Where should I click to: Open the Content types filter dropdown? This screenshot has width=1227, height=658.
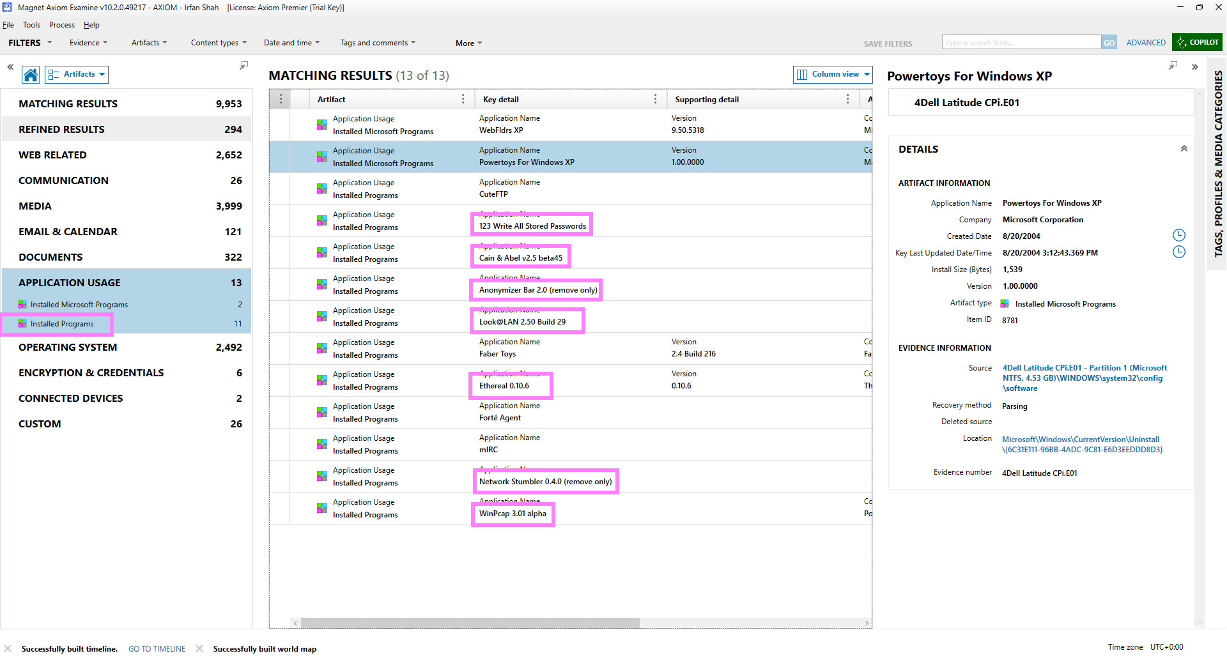pyautogui.click(x=219, y=43)
